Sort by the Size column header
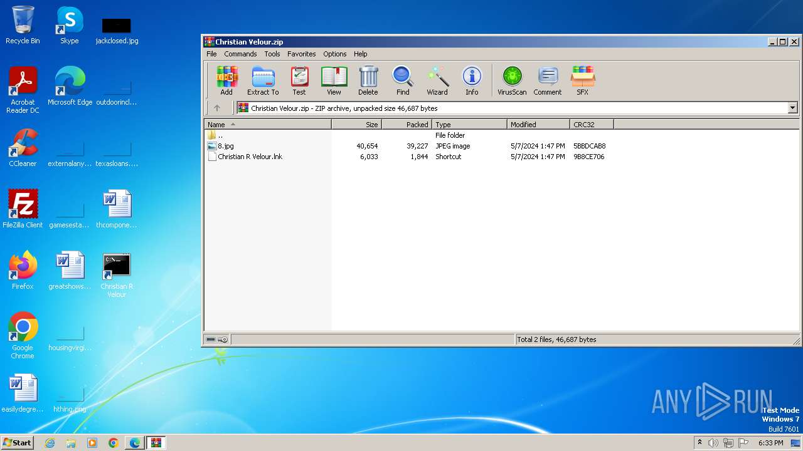Screen dimensions: 803x451 [356, 125]
